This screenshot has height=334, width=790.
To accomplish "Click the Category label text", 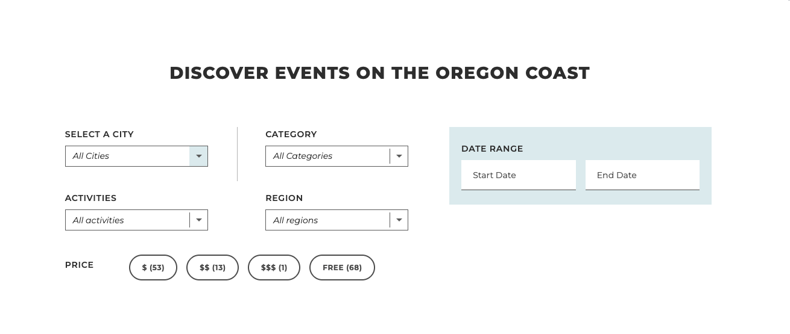I will (291, 134).
